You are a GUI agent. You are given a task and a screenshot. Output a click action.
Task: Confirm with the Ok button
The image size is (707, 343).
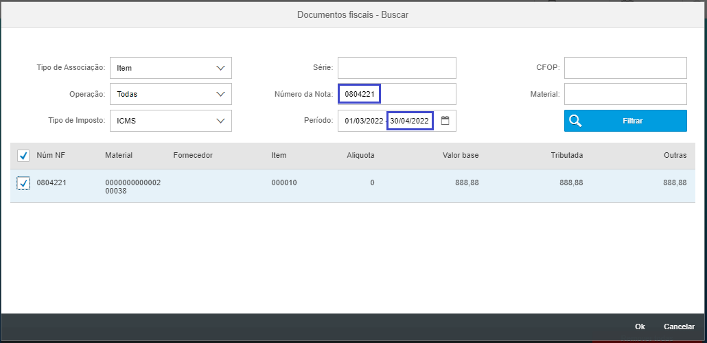click(640, 327)
